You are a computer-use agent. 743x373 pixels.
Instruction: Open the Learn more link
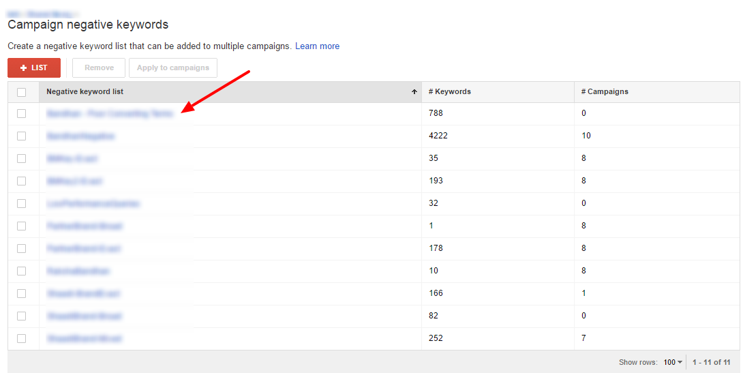[x=317, y=46]
